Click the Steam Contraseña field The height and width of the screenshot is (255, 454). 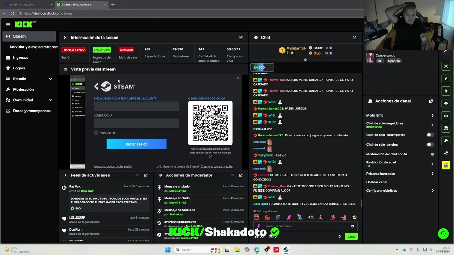tap(137, 123)
